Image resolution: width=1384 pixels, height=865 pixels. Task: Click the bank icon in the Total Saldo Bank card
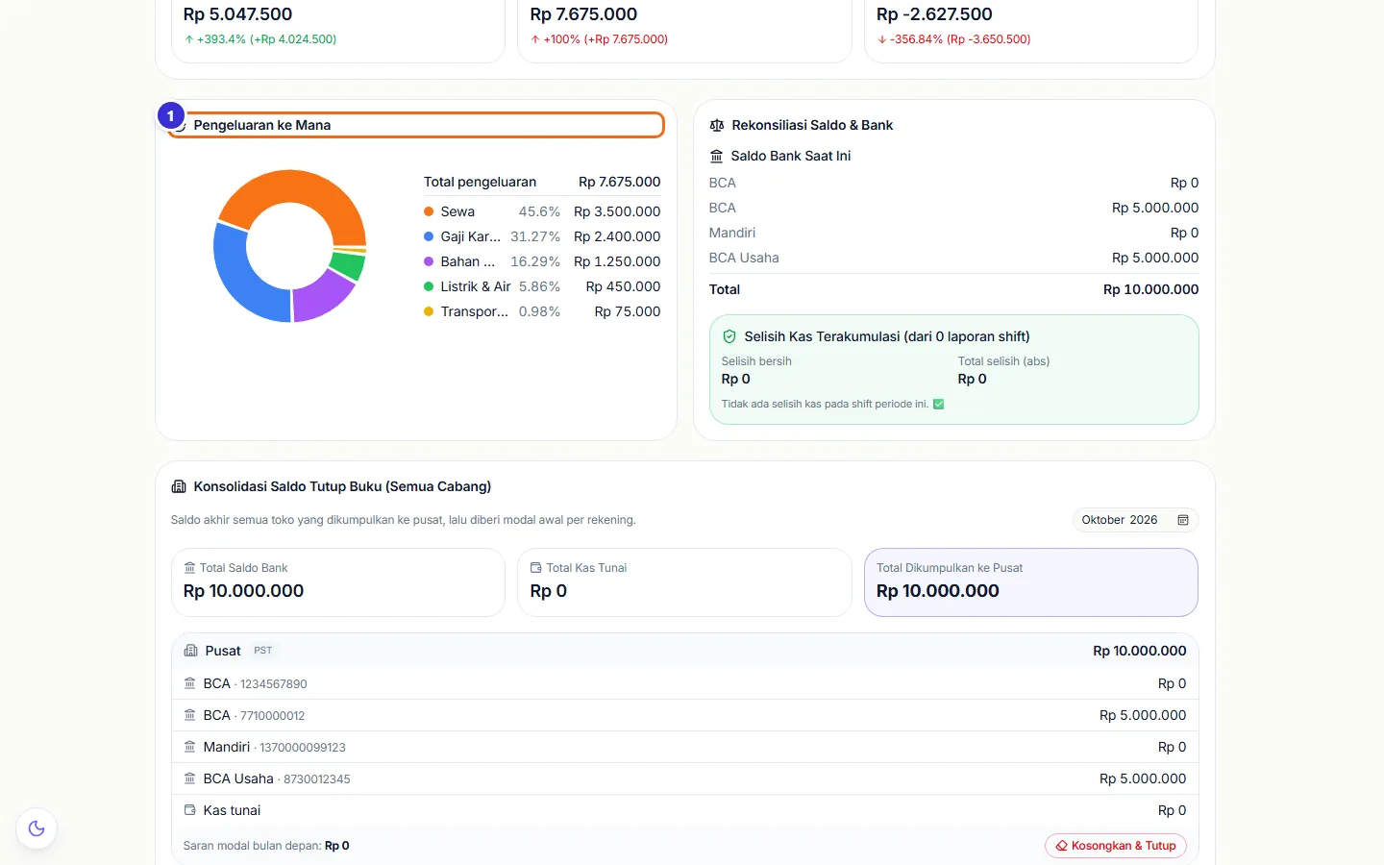click(x=189, y=568)
